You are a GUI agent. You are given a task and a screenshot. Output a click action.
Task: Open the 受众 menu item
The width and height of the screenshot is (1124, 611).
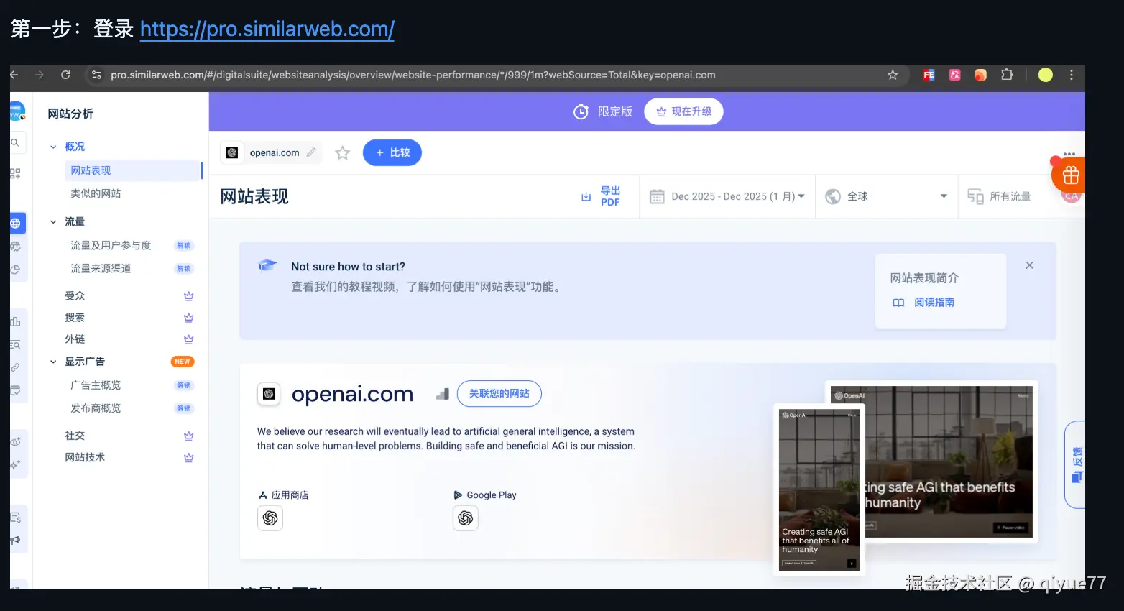75,295
